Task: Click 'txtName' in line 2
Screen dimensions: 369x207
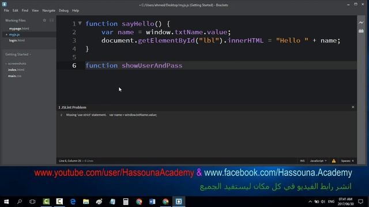Action: (189, 32)
